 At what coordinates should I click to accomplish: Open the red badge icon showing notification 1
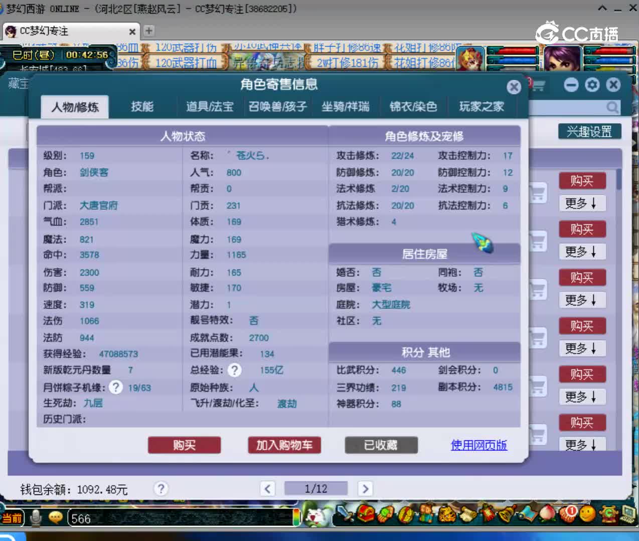[568, 513]
